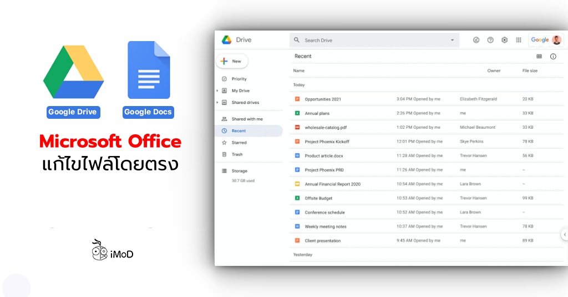This screenshot has width=568, height=297.
Task: Click PowerPoint icon of Opportunities 2021
Action: tap(297, 99)
